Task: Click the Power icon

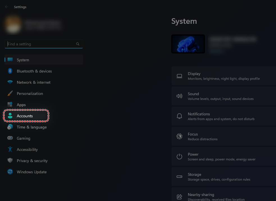Action: 179,156
